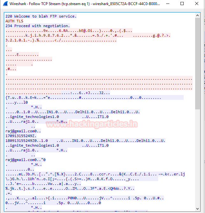Click the 'AUTH TLS' client line
The image size is (205, 213).
(x=14, y=21)
